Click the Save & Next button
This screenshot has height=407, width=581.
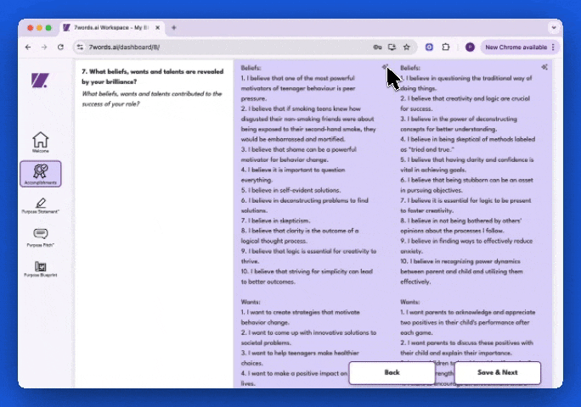498,372
